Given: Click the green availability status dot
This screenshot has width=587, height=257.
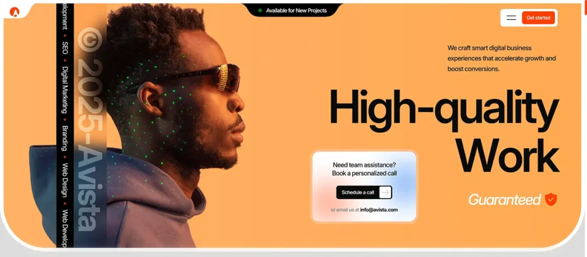Looking at the screenshot, I should point(260,10).
